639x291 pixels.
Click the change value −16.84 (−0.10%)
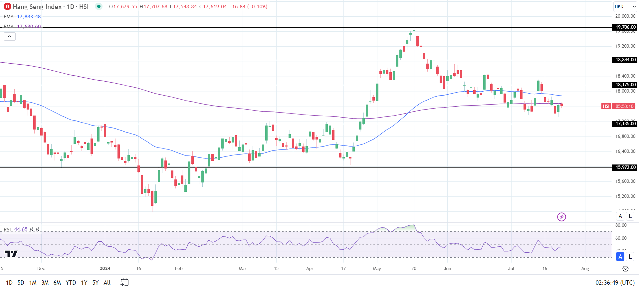[248, 7]
